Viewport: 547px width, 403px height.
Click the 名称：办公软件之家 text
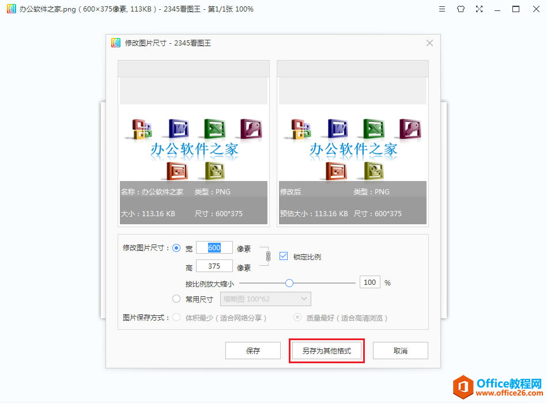tap(152, 192)
